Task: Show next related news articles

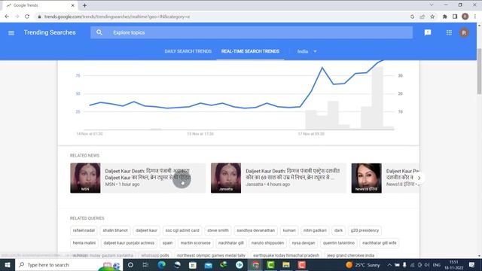Action: [419, 178]
